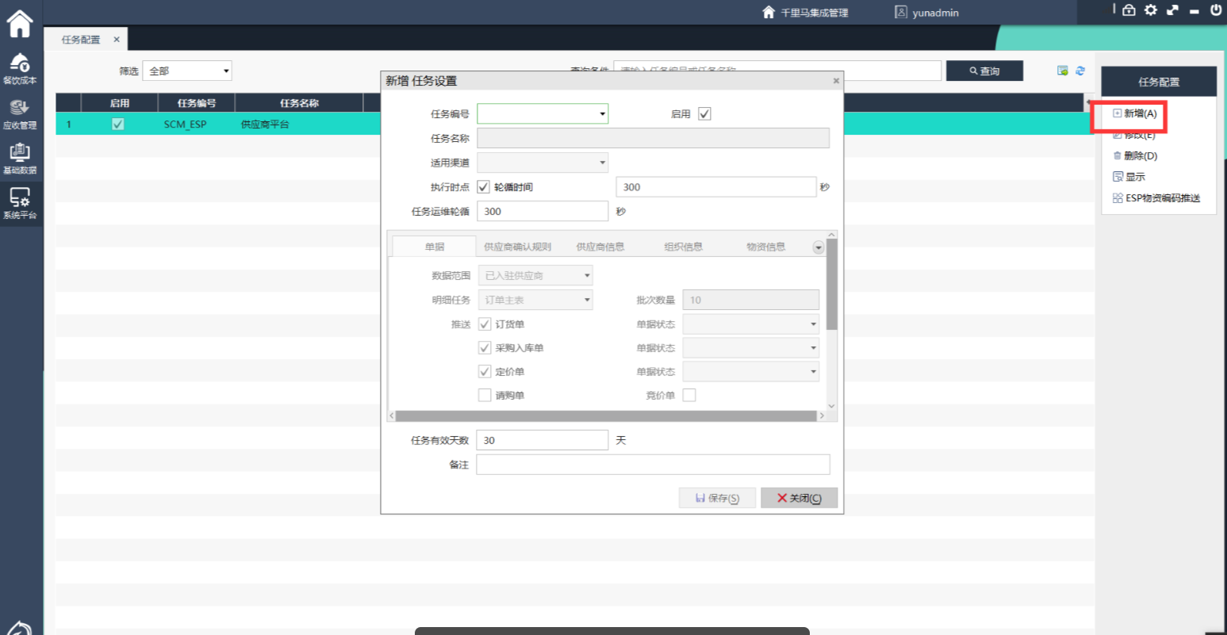This screenshot has height=635, width=1227.
Task: Click the 关闭(C) button in the dialog
Action: (x=799, y=498)
